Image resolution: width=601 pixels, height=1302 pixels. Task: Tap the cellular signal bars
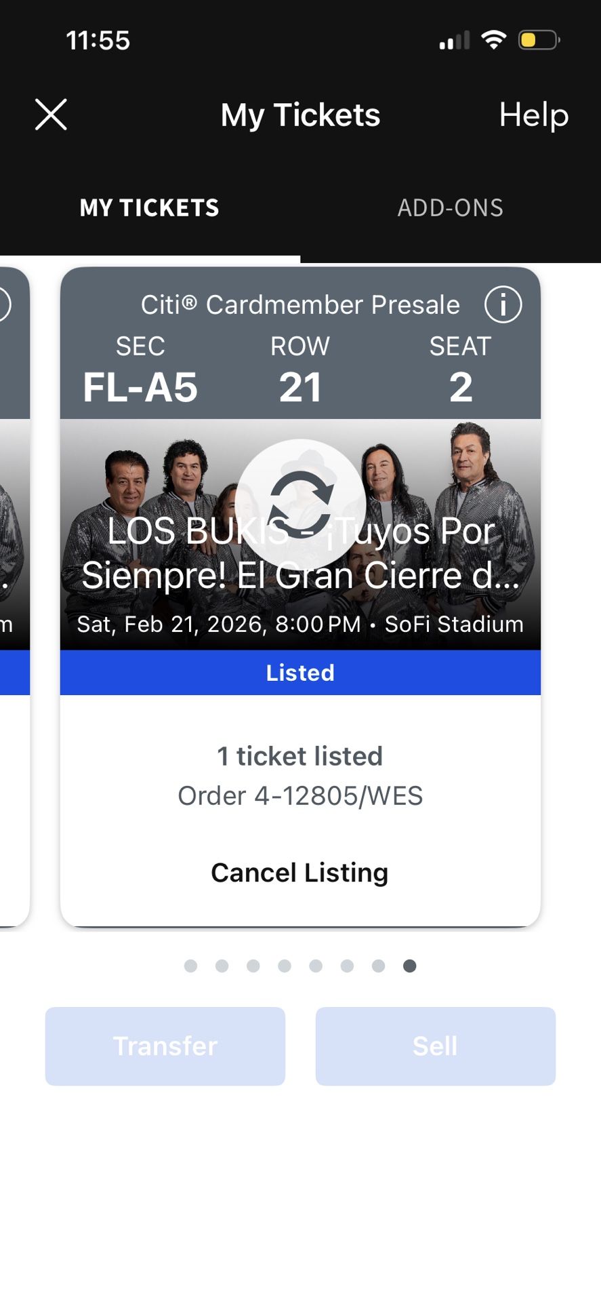click(x=454, y=41)
